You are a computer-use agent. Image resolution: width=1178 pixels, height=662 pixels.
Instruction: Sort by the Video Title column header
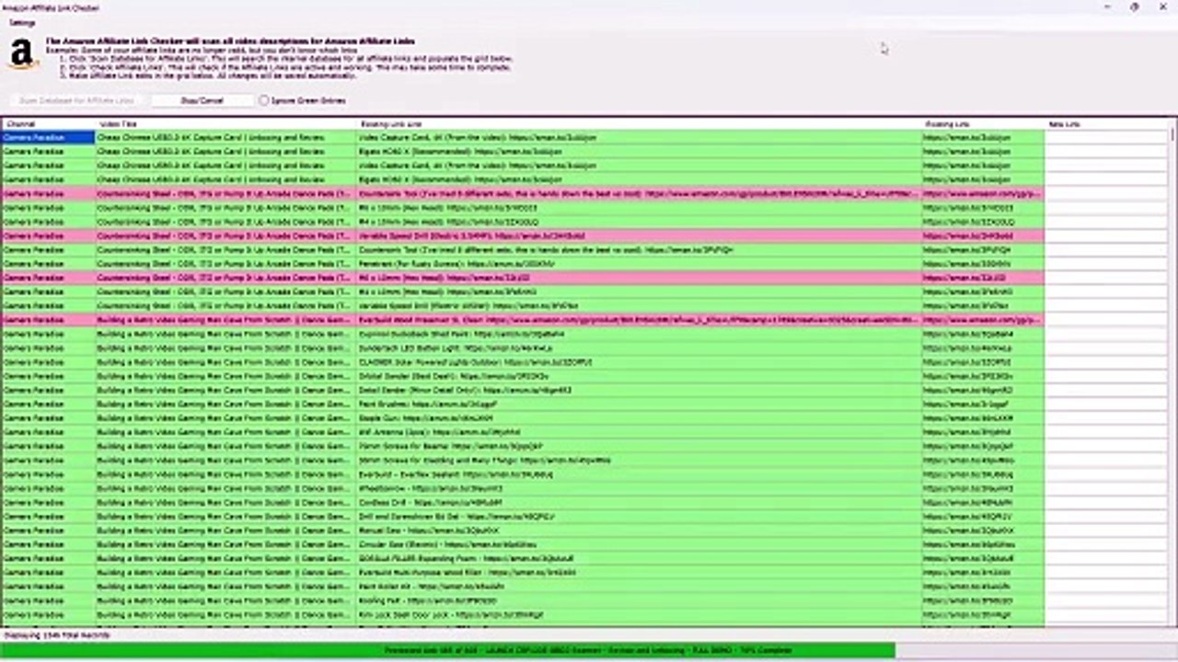[226, 124]
